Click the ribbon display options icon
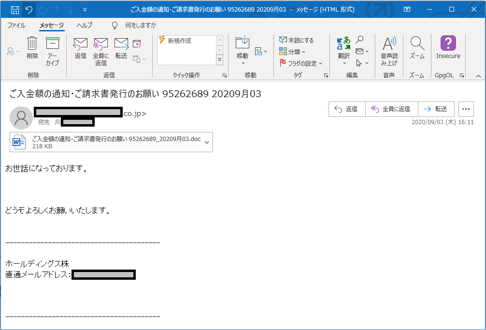Screen dimensions: 486x330 [407, 9]
